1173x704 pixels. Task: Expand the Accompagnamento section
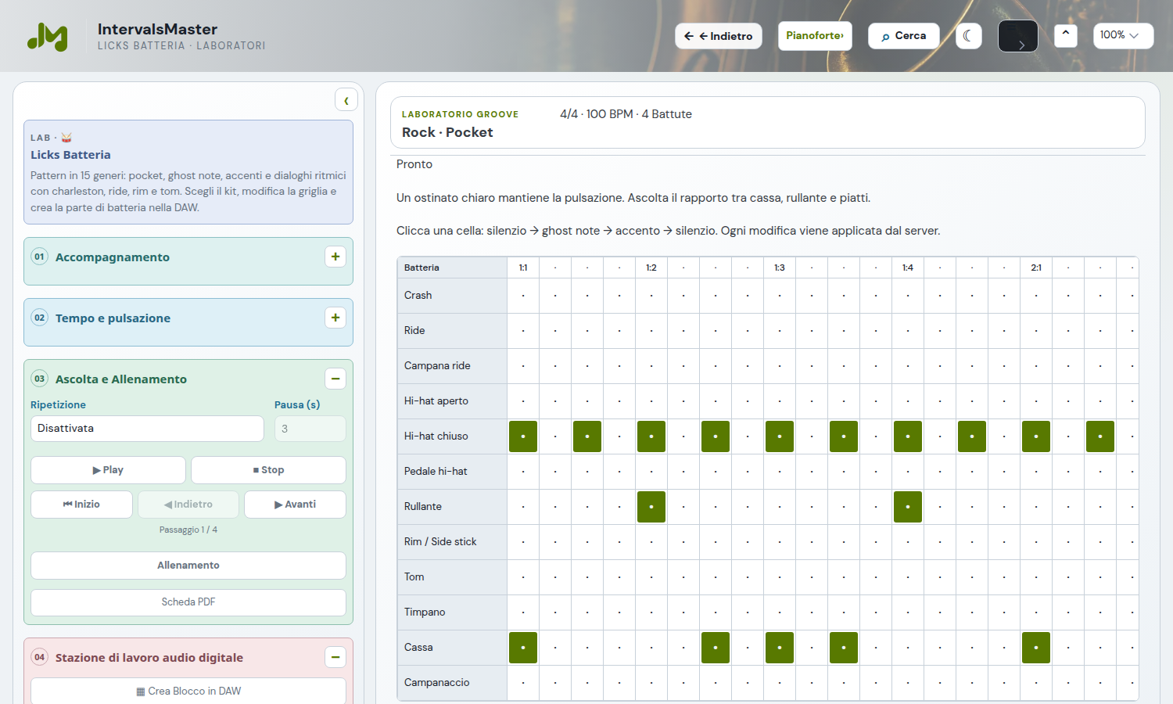(x=335, y=257)
